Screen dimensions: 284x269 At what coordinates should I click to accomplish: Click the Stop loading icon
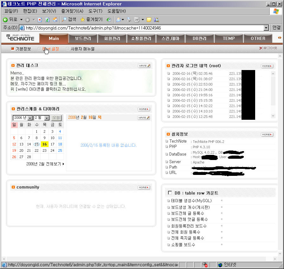coord(40,20)
